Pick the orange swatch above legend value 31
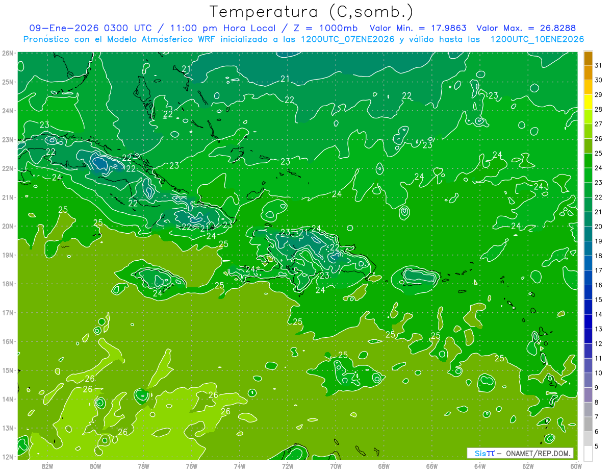 pyautogui.click(x=588, y=58)
